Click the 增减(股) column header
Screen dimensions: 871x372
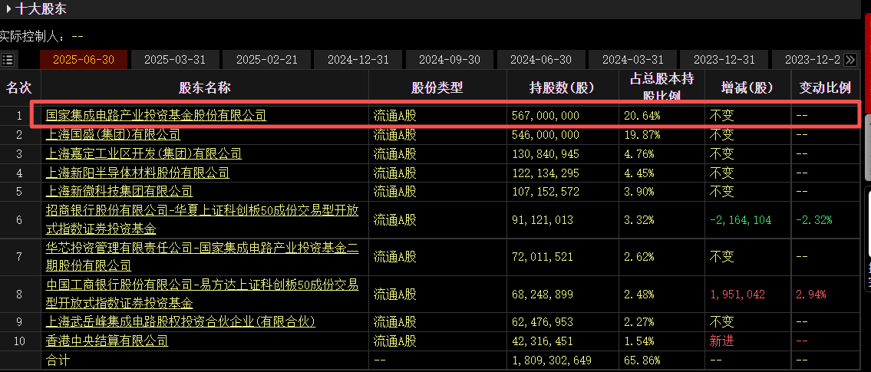(x=747, y=87)
